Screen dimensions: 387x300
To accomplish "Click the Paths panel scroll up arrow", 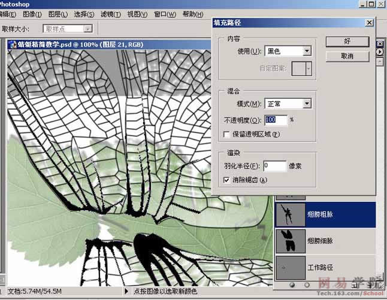I will pos(380,62).
